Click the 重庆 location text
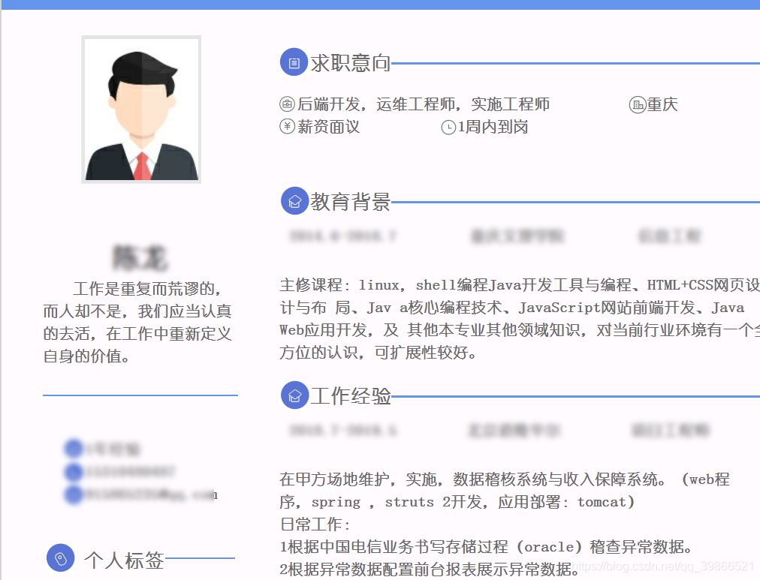760x580 pixels. click(x=662, y=104)
